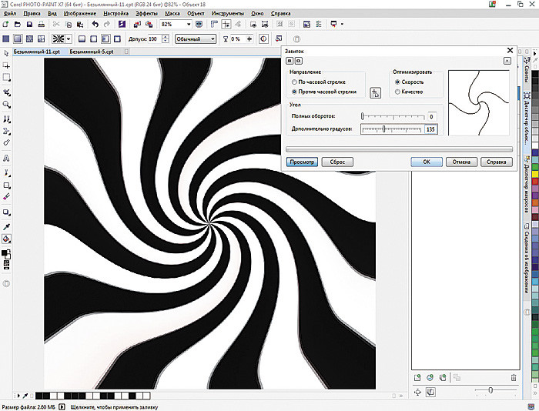The width and height of the screenshot is (539, 411).
Task: Open the zoom level 82% dropdown
Action: 188,25
